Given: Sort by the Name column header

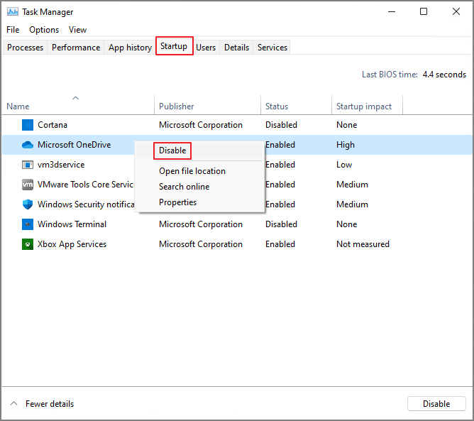Looking at the screenshot, I should 18,106.
